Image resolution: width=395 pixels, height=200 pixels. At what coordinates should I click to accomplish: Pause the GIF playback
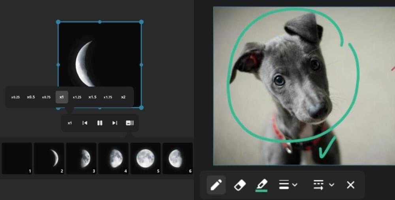point(100,123)
